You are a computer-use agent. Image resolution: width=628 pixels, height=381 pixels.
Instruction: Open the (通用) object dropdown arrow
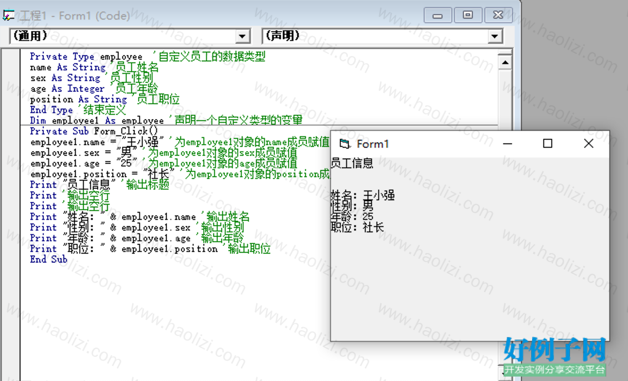[242, 36]
